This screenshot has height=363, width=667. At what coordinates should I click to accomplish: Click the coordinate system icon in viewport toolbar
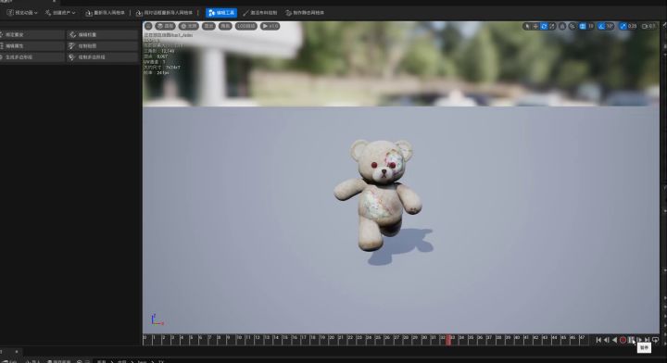pyautogui.click(x=562, y=26)
